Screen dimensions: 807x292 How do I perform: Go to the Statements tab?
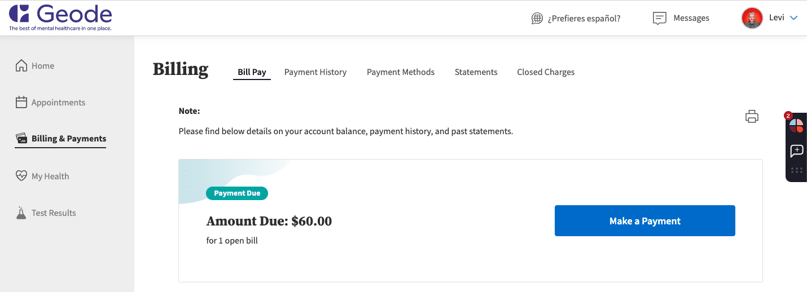click(x=476, y=72)
